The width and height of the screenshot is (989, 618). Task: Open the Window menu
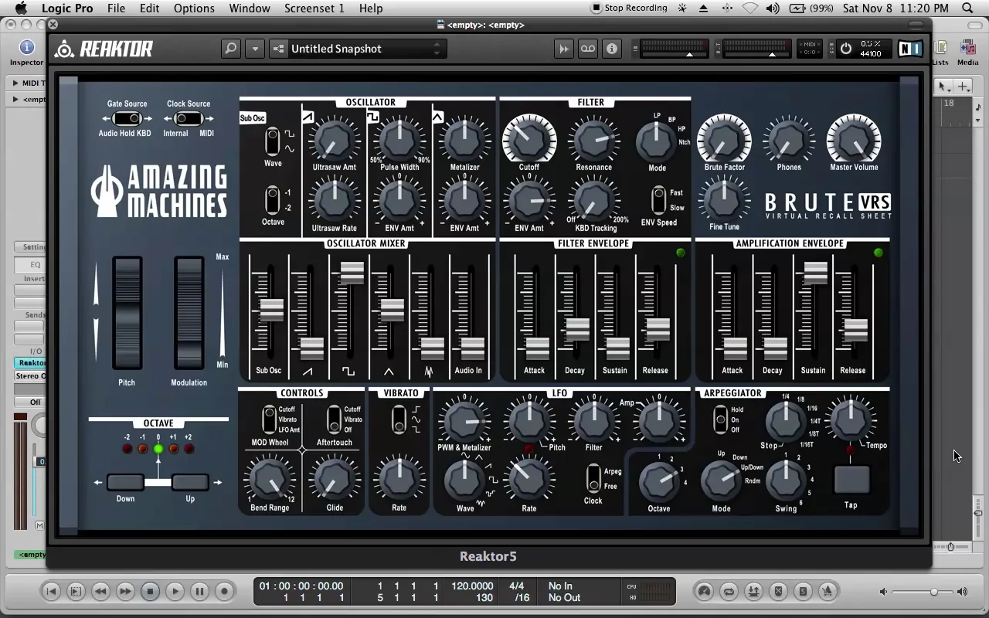[x=250, y=8]
